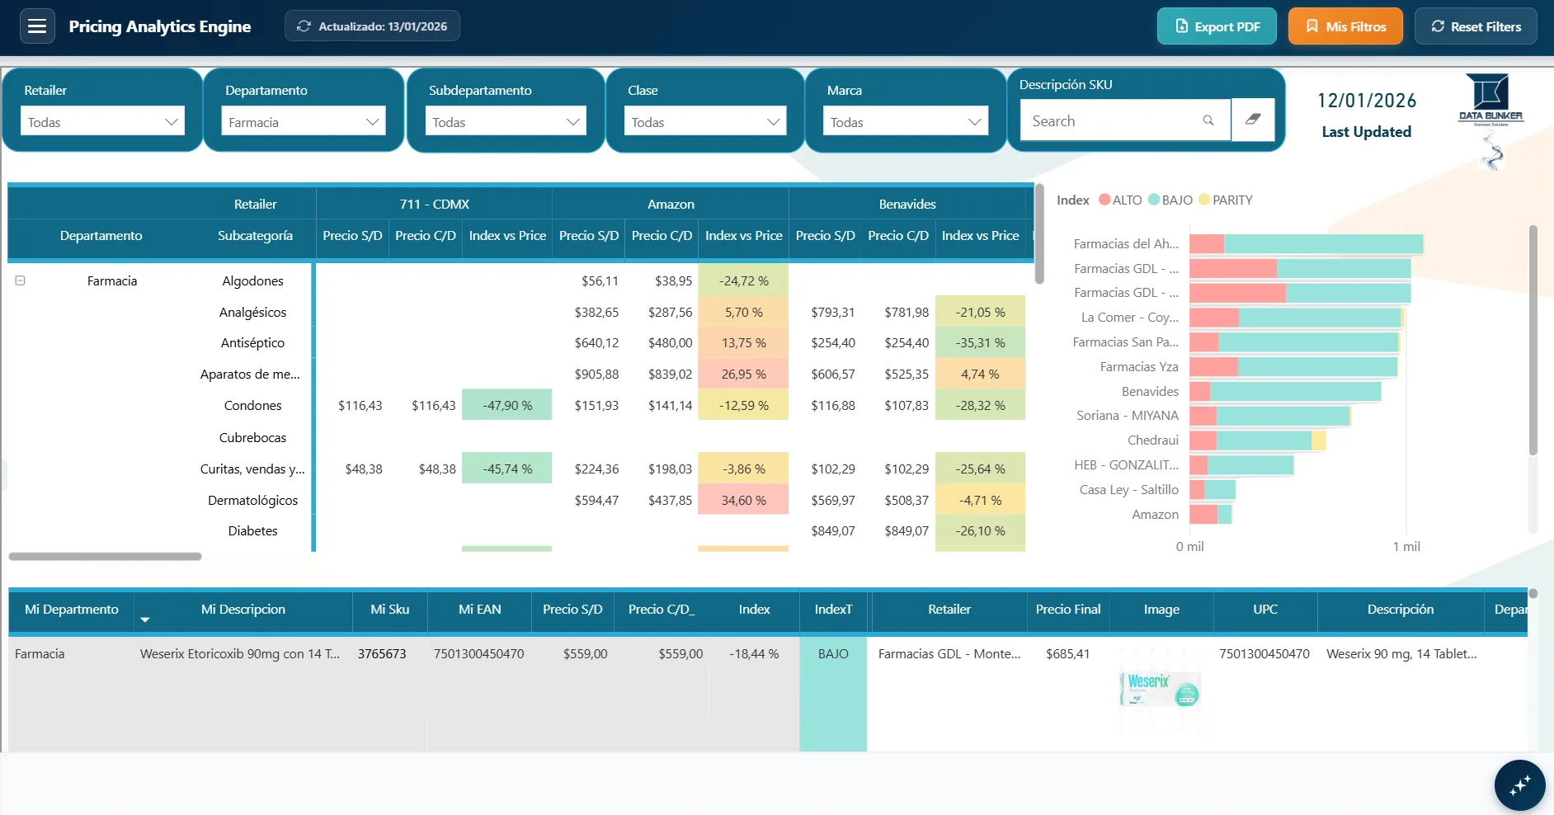The image size is (1554, 815).
Task: Open the Marca dropdown
Action: point(905,122)
